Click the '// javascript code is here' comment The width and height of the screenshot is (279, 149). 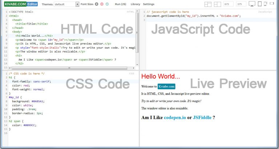pyautogui.click(x=168, y=12)
